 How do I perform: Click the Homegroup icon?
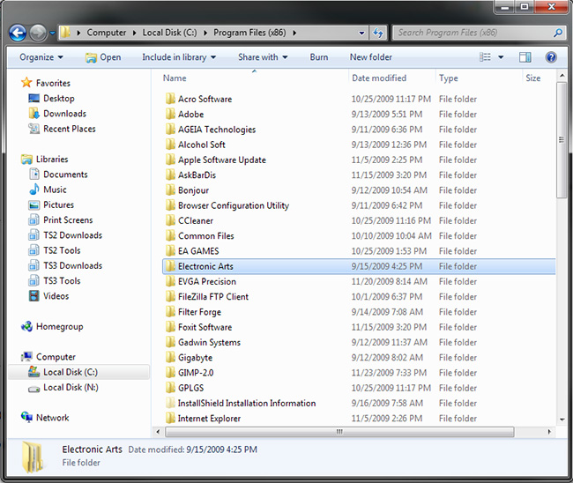point(26,326)
